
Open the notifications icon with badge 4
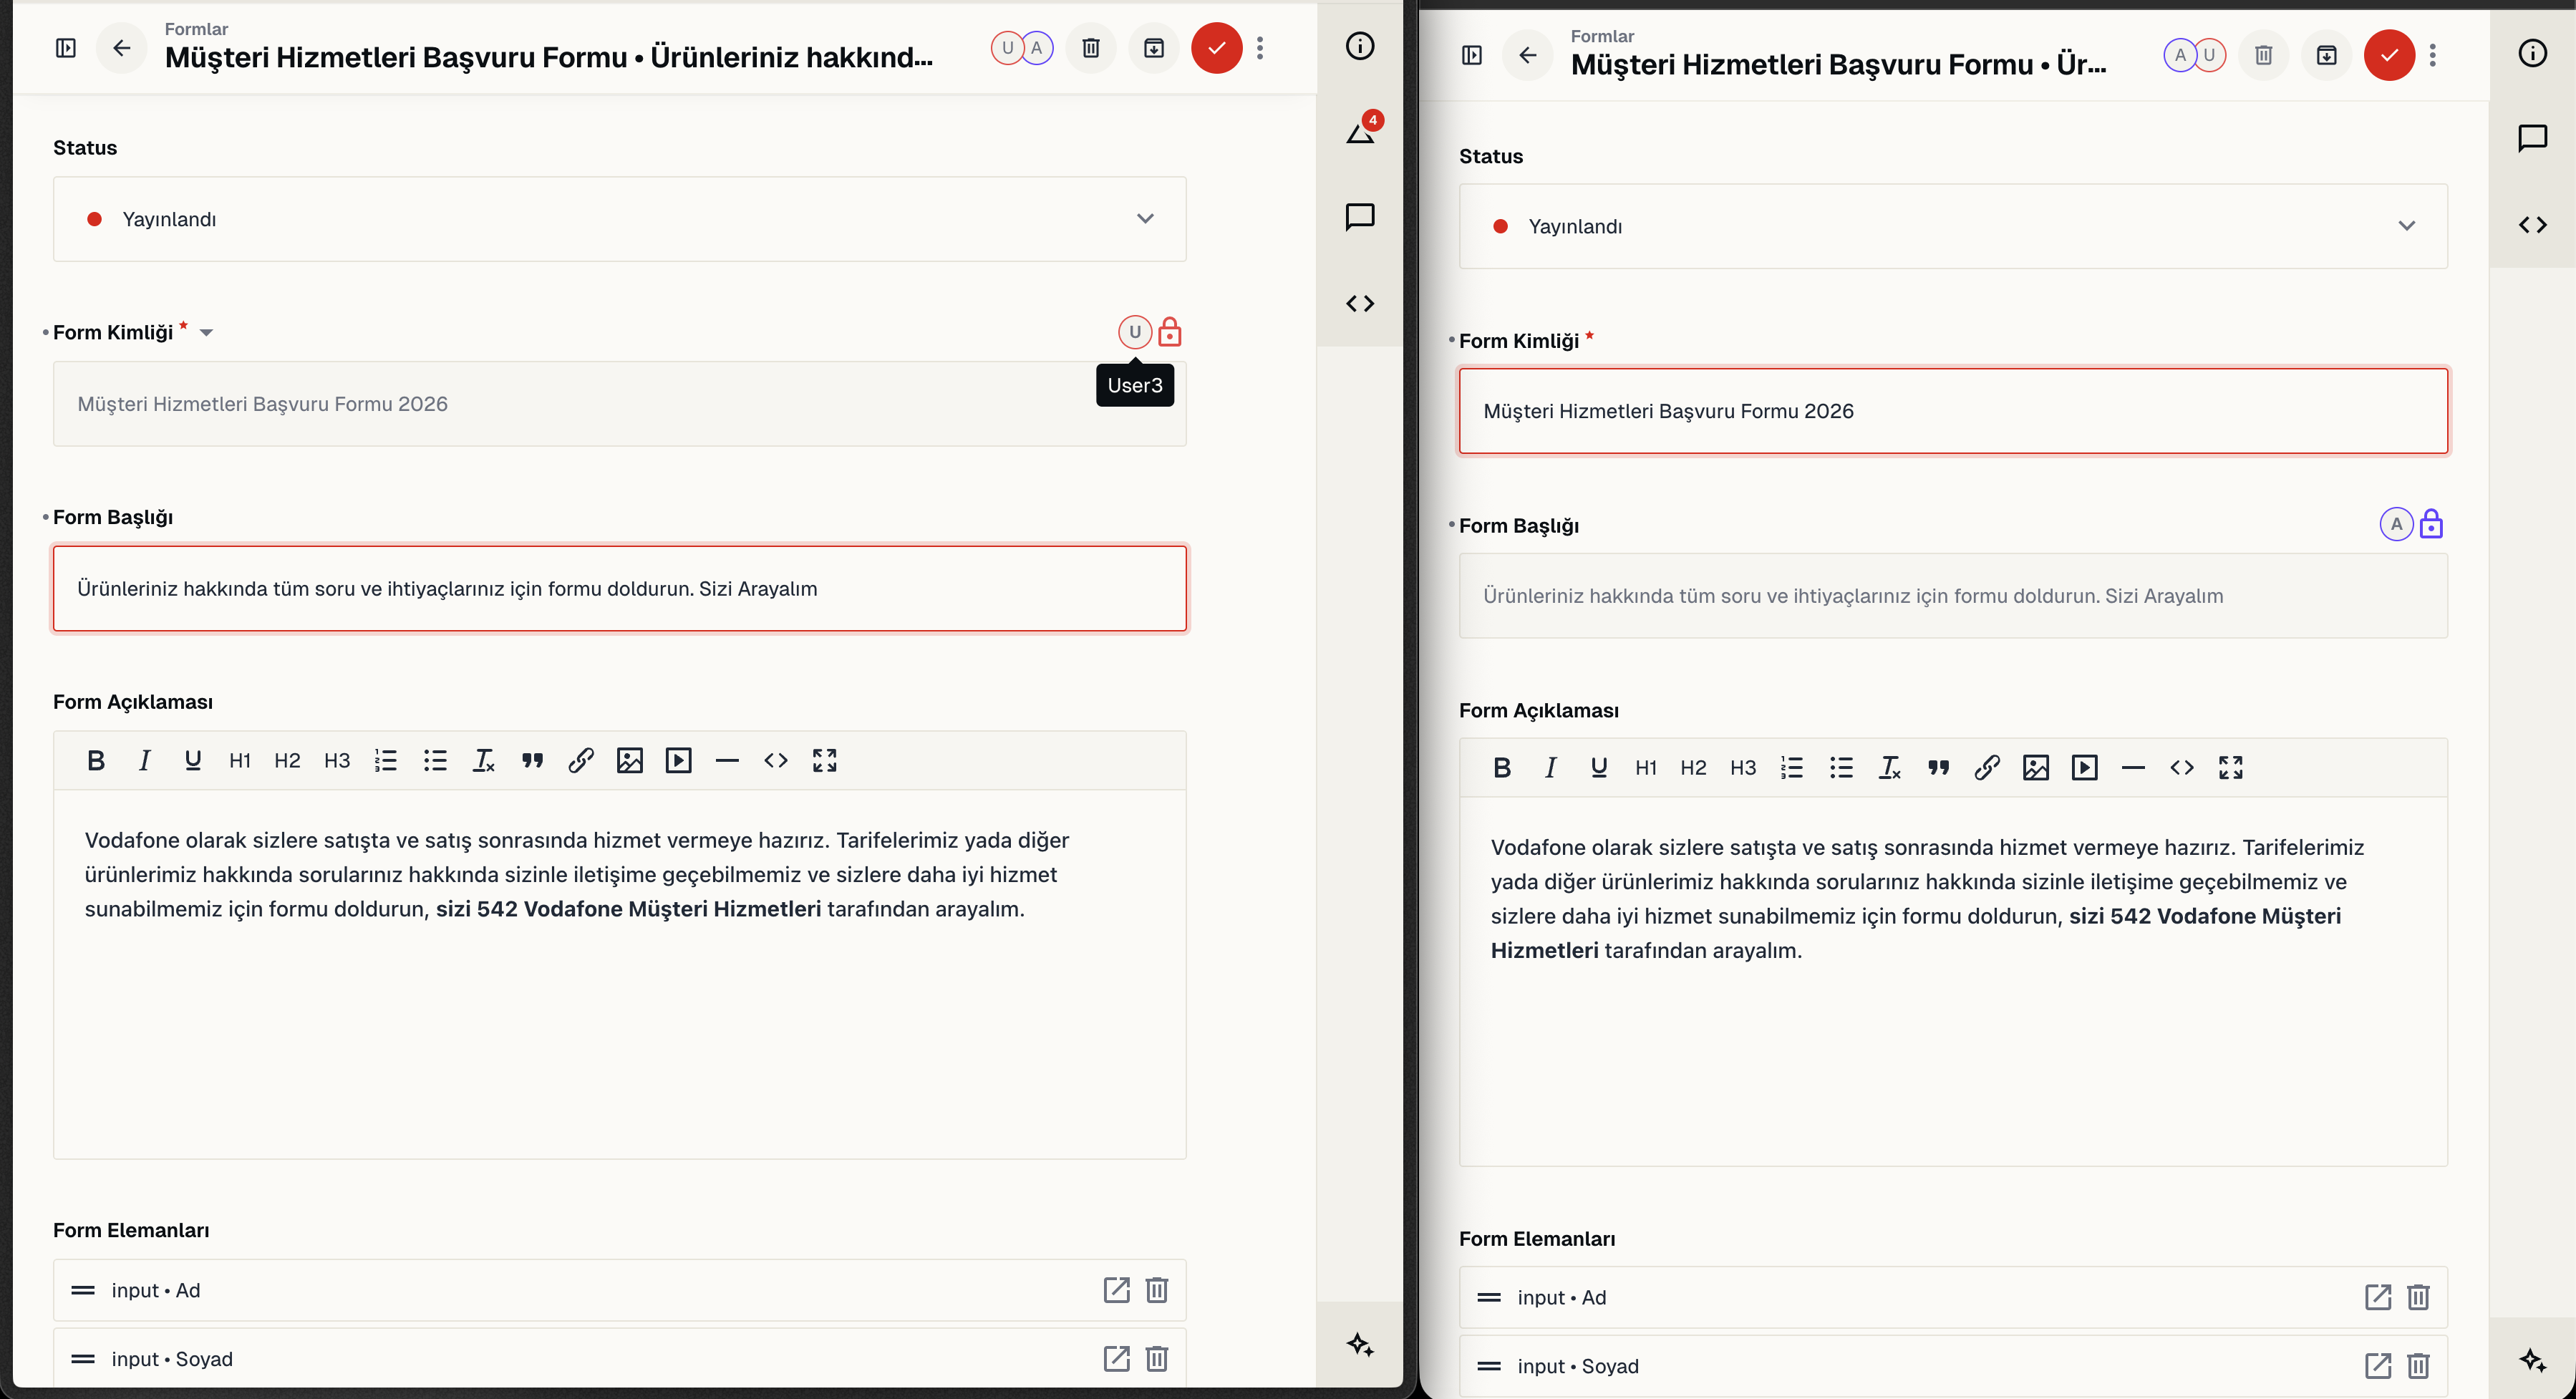1361,131
